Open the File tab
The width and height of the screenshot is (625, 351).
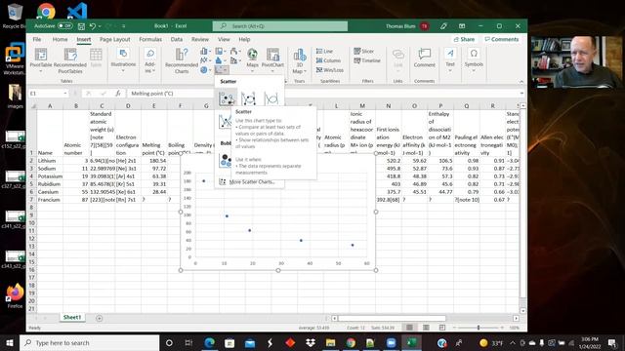coord(37,39)
